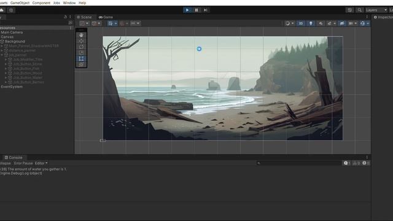Toggle info messages count in Console
Screen dimensions: 393x221
(x=347, y=163)
